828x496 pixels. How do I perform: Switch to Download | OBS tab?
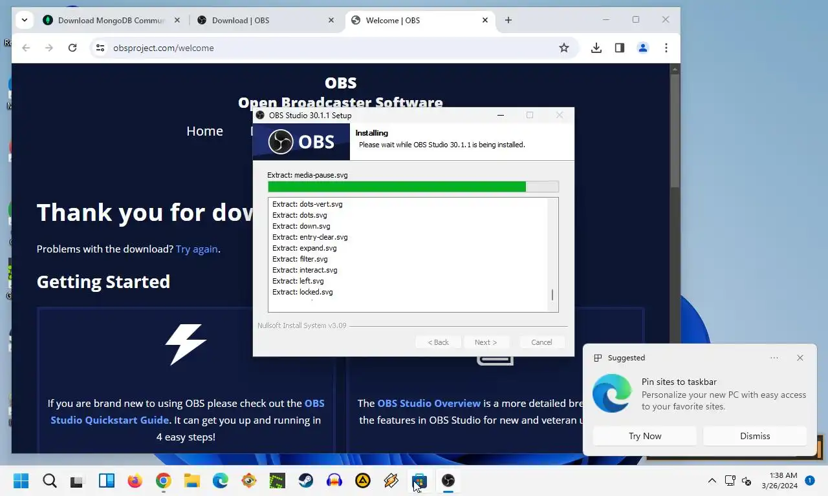click(x=265, y=20)
